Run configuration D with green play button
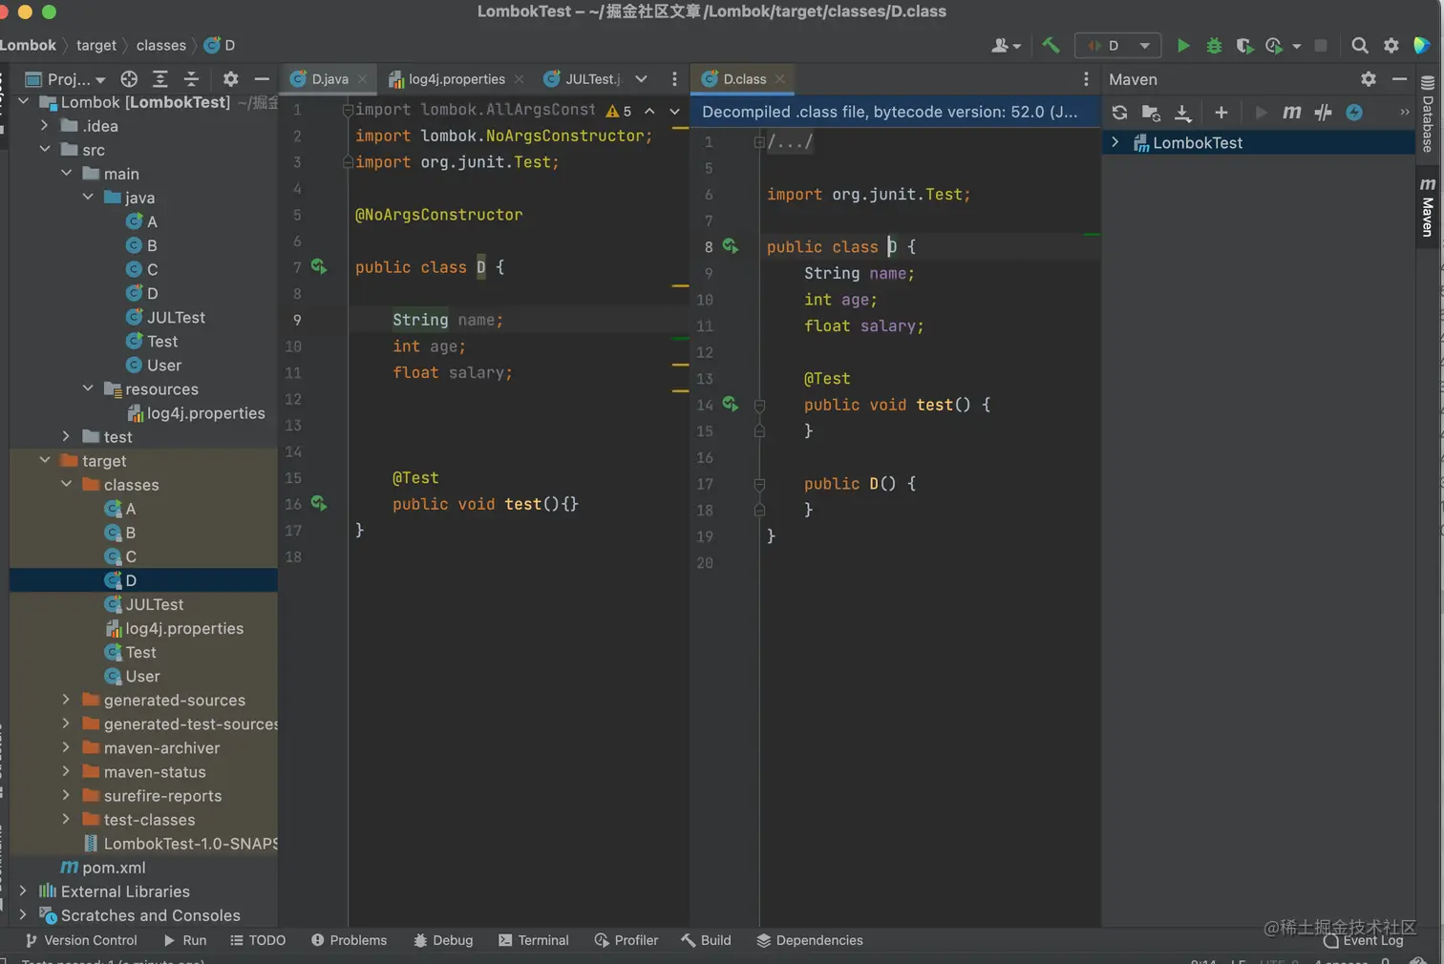The height and width of the screenshot is (964, 1444). [x=1183, y=45]
